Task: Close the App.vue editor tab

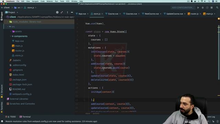Action: pos(88,14)
